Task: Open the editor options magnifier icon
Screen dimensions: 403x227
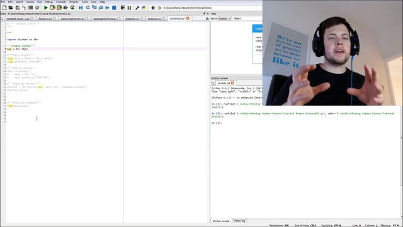Action: [x=207, y=18]
